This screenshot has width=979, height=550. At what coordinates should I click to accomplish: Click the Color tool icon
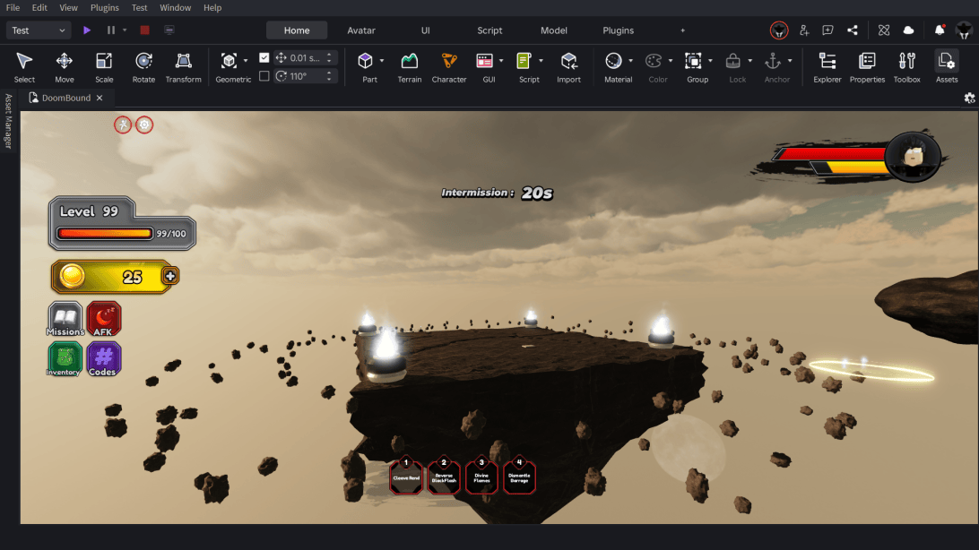click(654, 61)
